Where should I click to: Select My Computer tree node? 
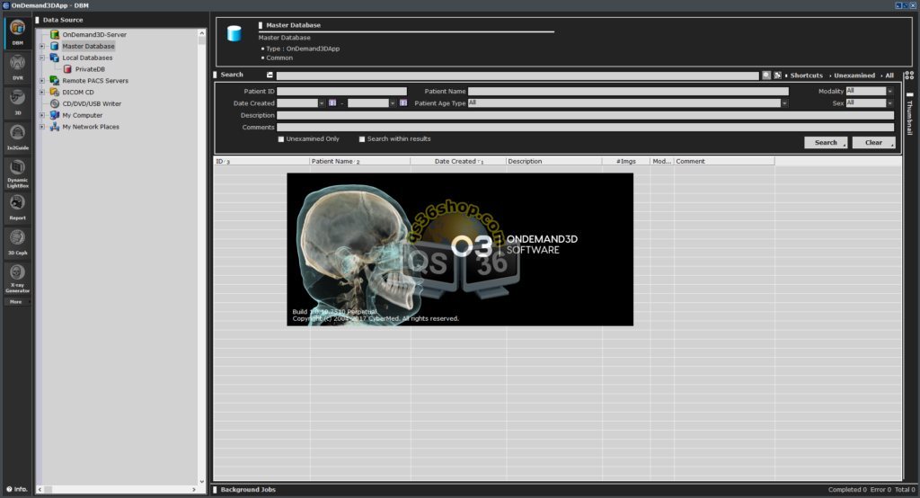click(x=82, y=115)
